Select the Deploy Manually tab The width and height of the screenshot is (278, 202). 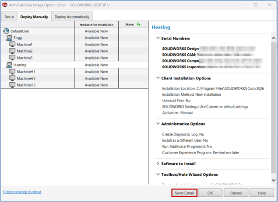tap(34, 17)
